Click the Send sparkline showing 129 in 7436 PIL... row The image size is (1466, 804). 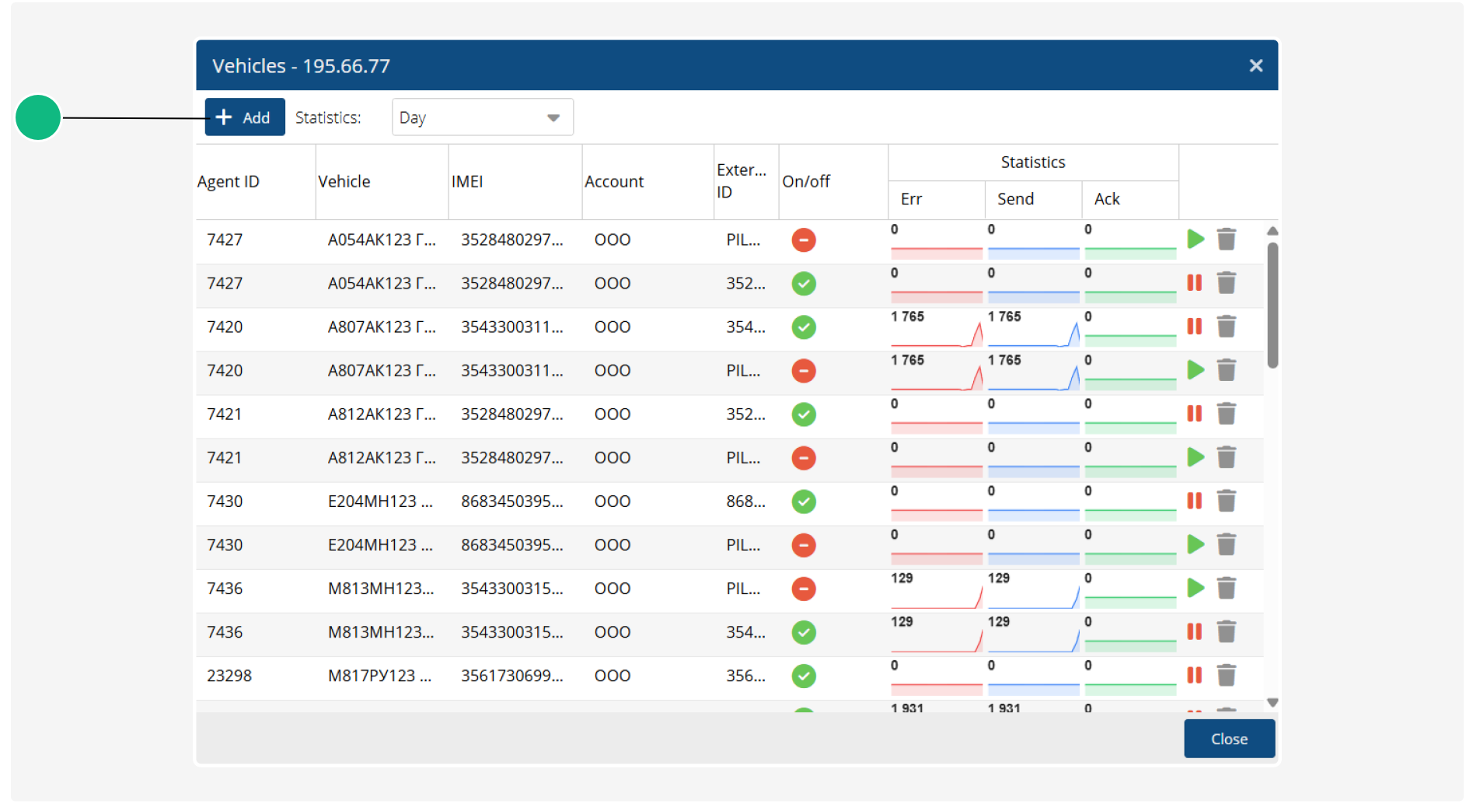pyautogui.click(x=1034, y=590)
